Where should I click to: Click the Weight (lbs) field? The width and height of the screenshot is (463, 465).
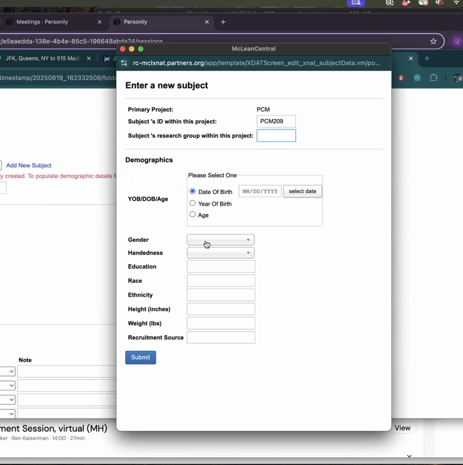[x=221, y=323]
